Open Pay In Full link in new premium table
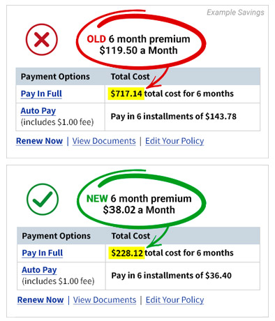Image resolution: width=275 pixels, height=321 pixels. pos(43,253)
